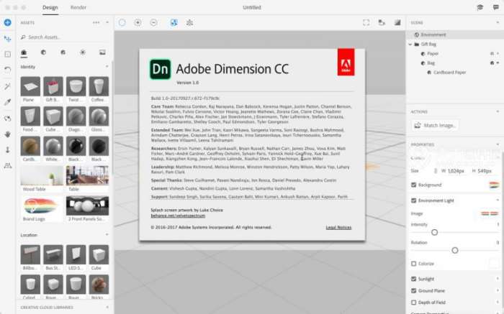Viewport: 504px width, 314px height.
Task: Open the Legal Notices link
Action: [x=338, y=227]
